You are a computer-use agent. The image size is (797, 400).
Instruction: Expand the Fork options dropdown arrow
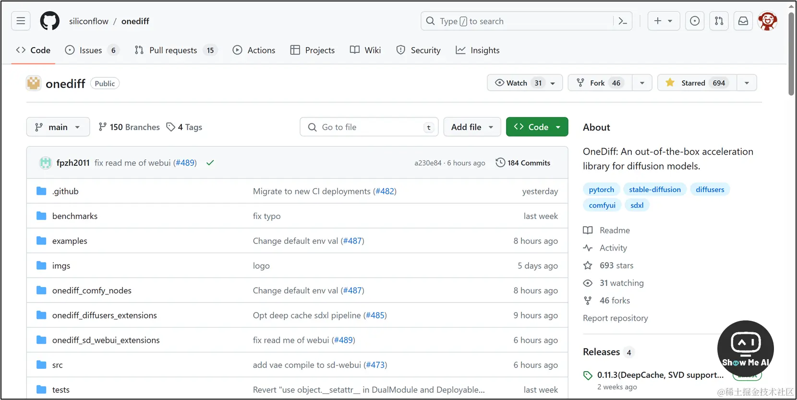(642, 83)
